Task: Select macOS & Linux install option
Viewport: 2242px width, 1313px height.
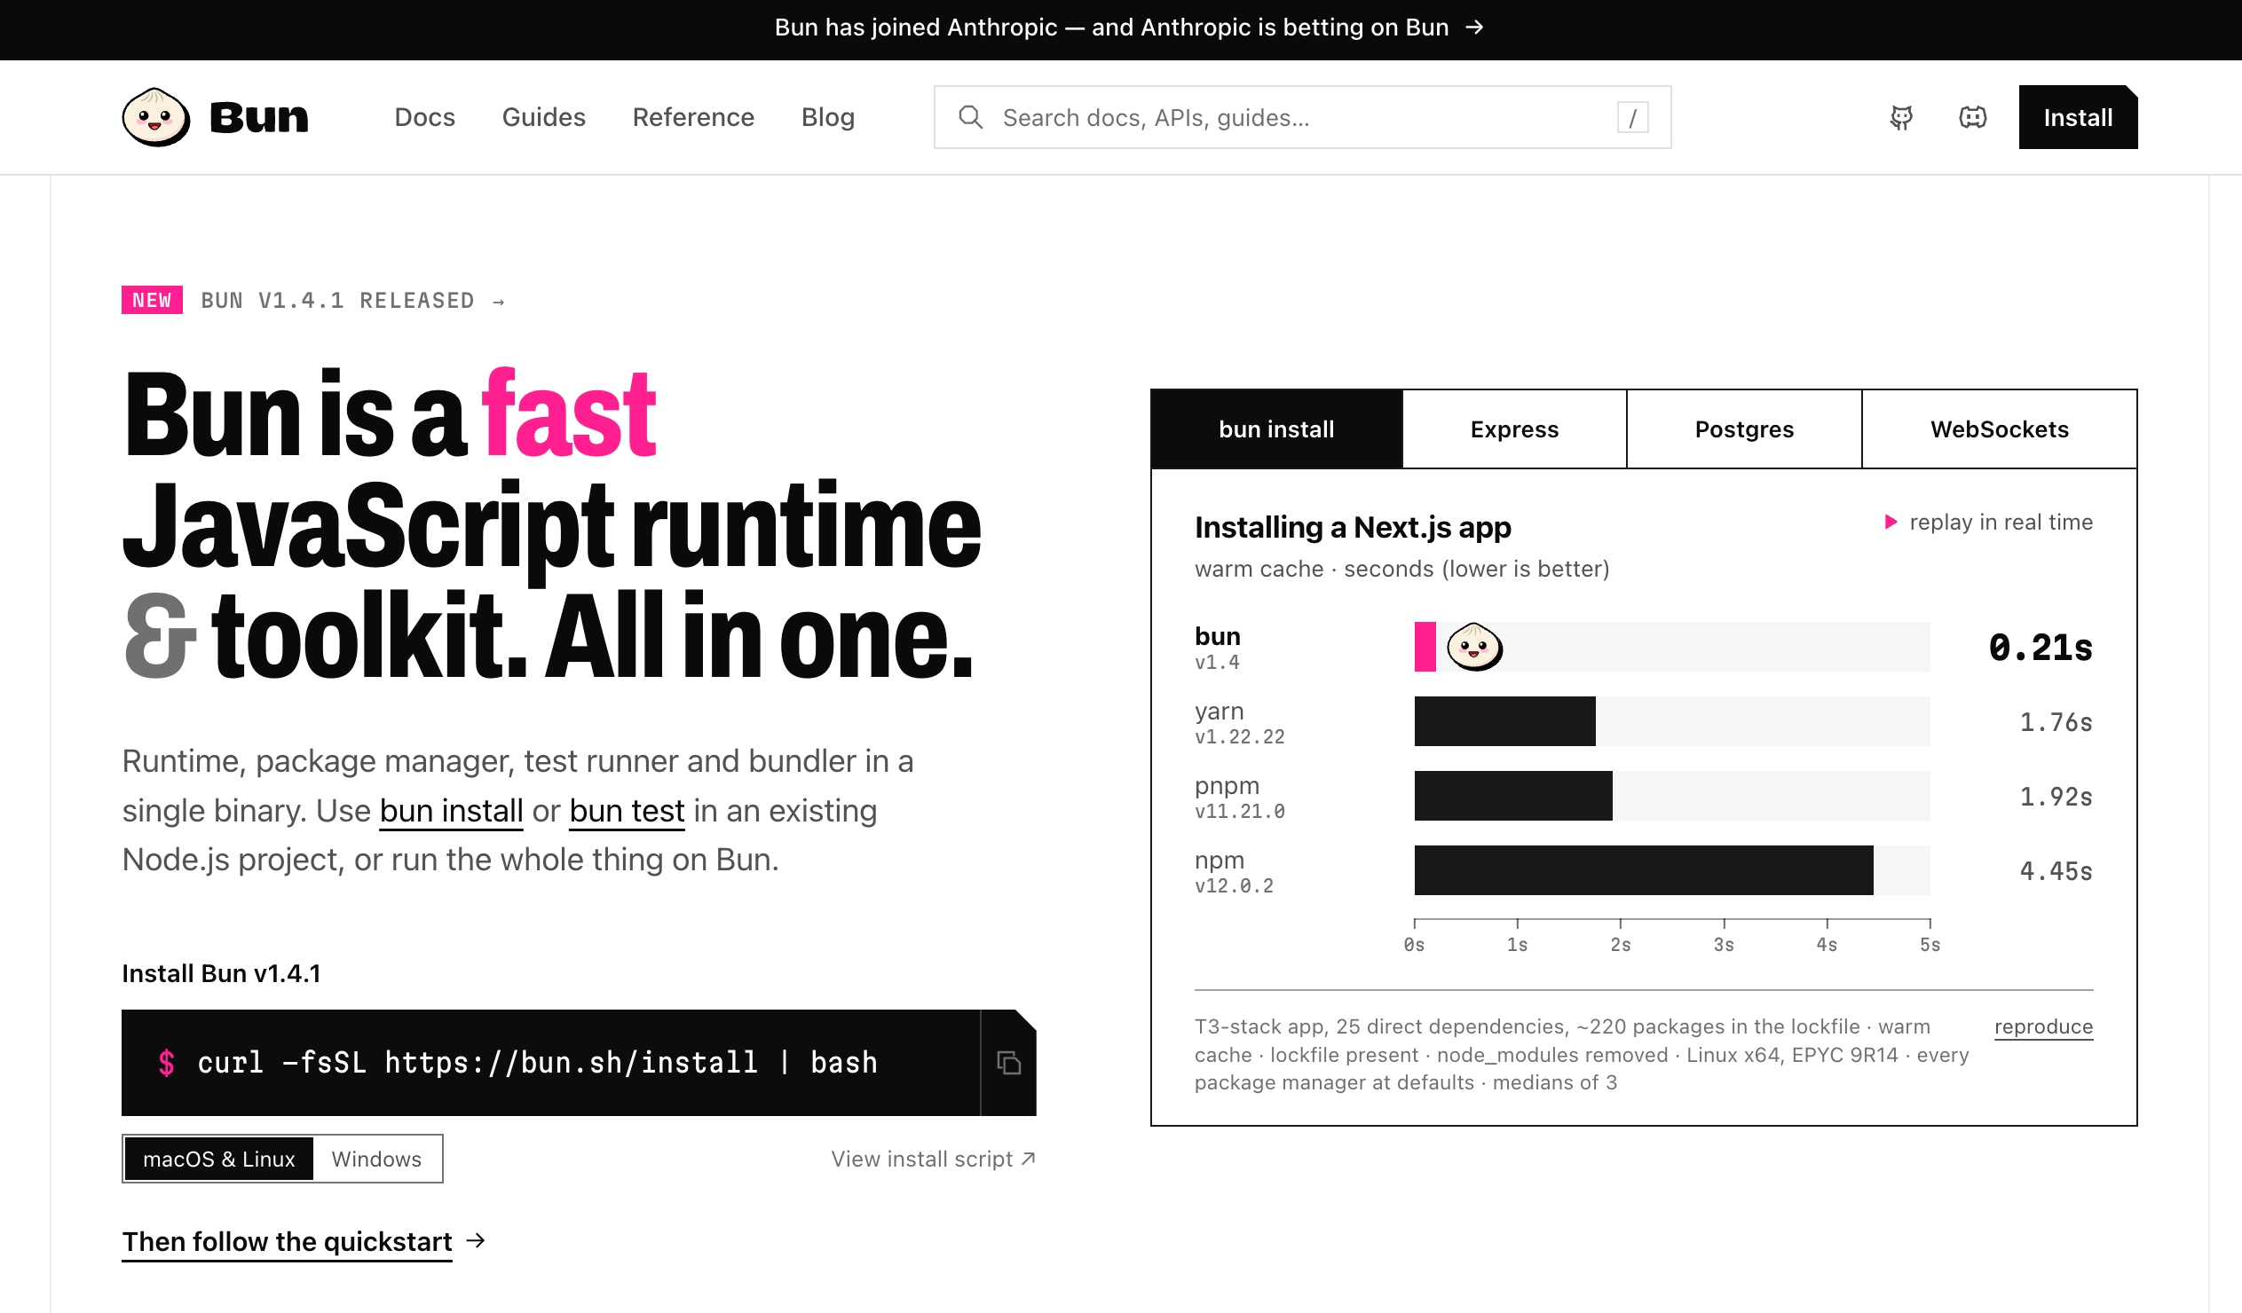Action: 219,1159
